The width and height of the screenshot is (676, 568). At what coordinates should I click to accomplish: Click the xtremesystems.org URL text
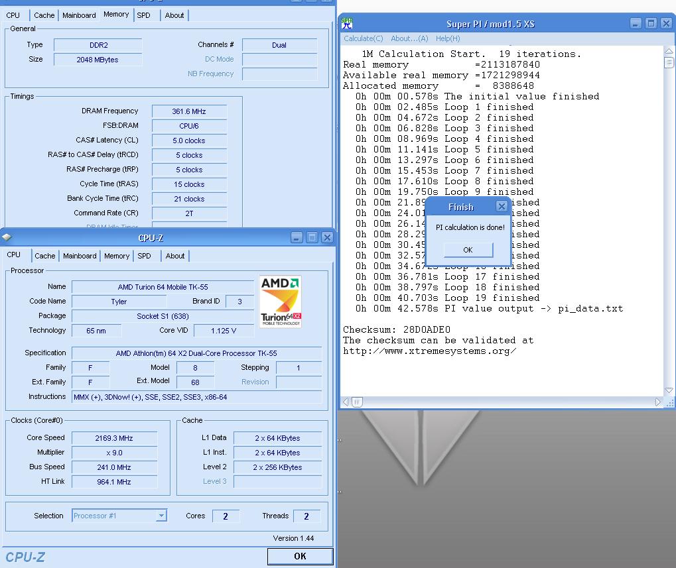click(429, 351)
